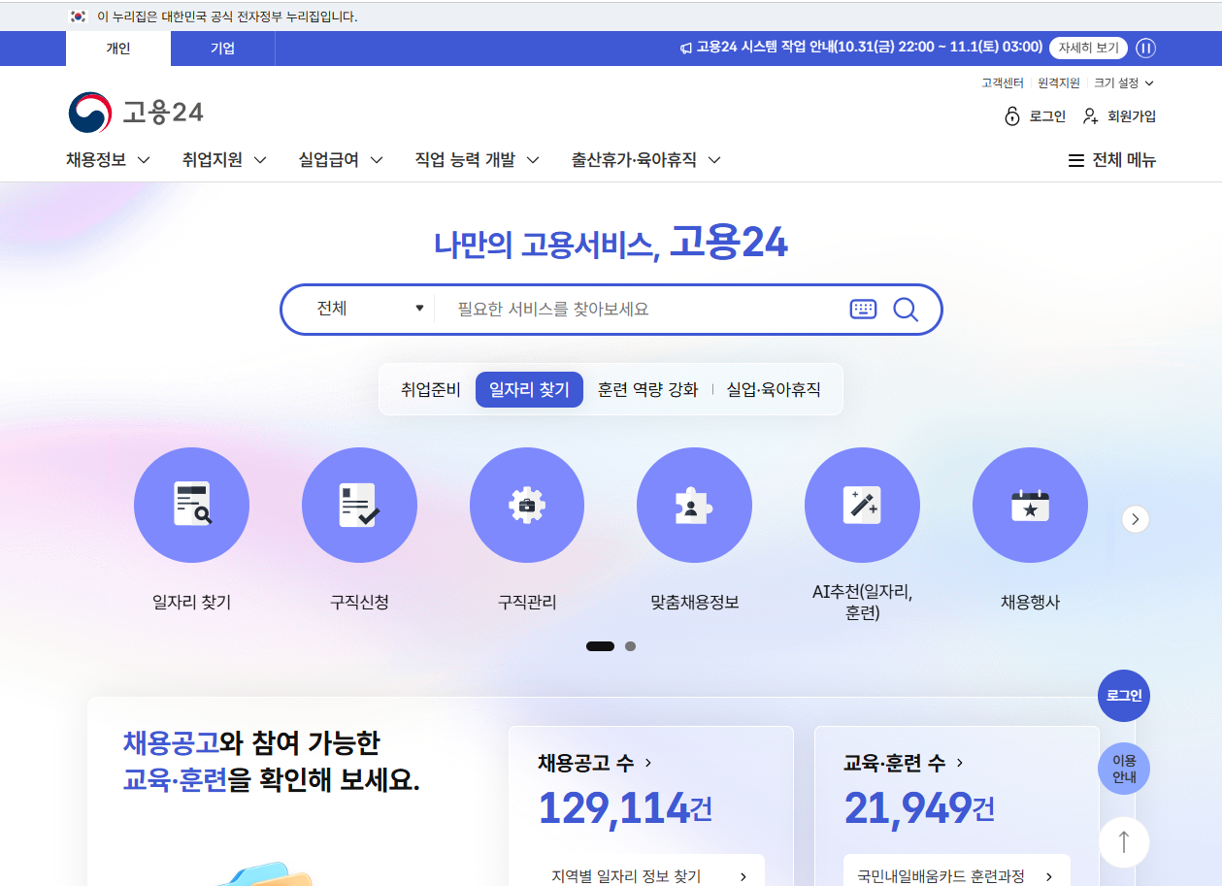Expand the 출산휴가·육아휴직 menu
The height and width of the screenshot is (886, 1222).
(646, 160)
